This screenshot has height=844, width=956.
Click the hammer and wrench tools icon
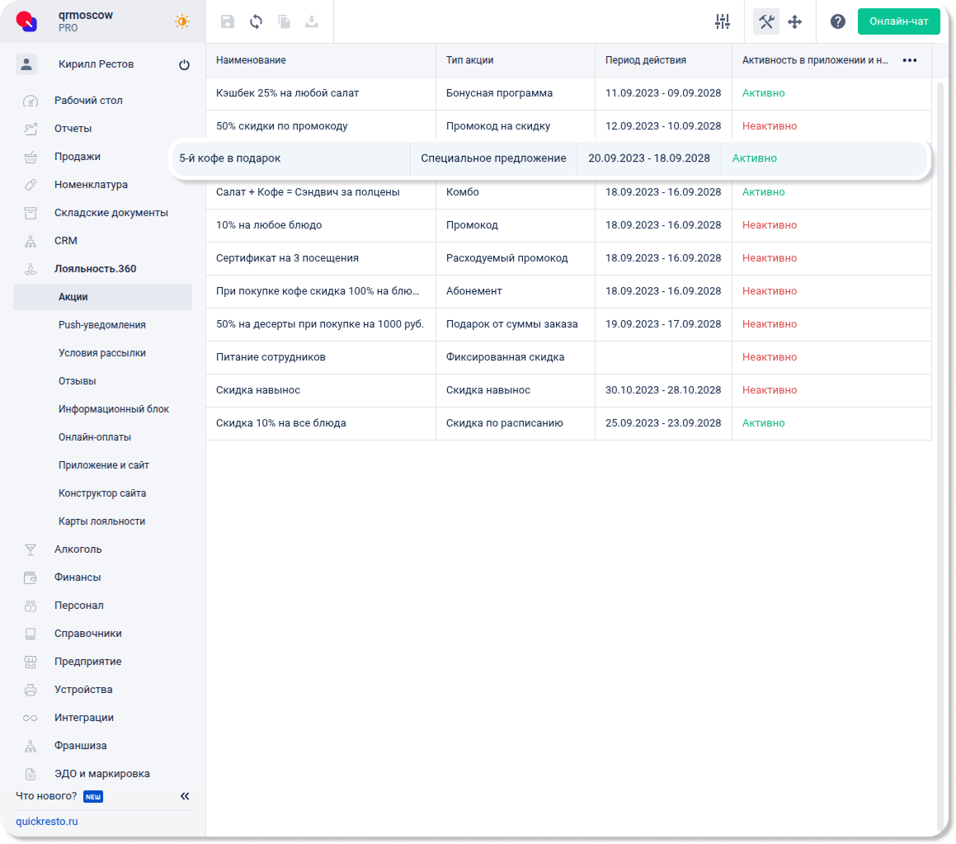pyautogui.click(x=766, y=22)
